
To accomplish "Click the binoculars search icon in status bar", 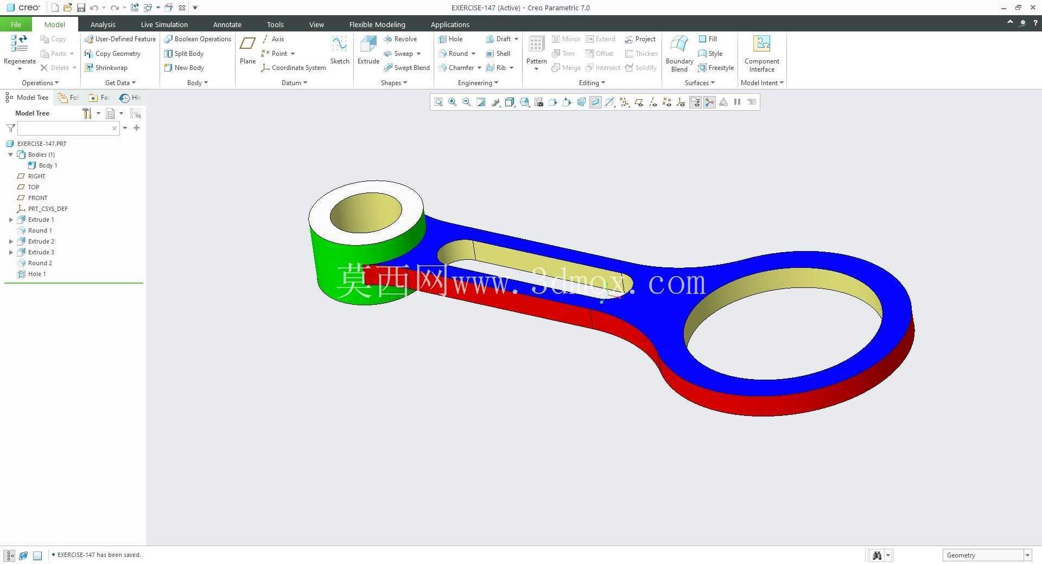I will point(877,555).
